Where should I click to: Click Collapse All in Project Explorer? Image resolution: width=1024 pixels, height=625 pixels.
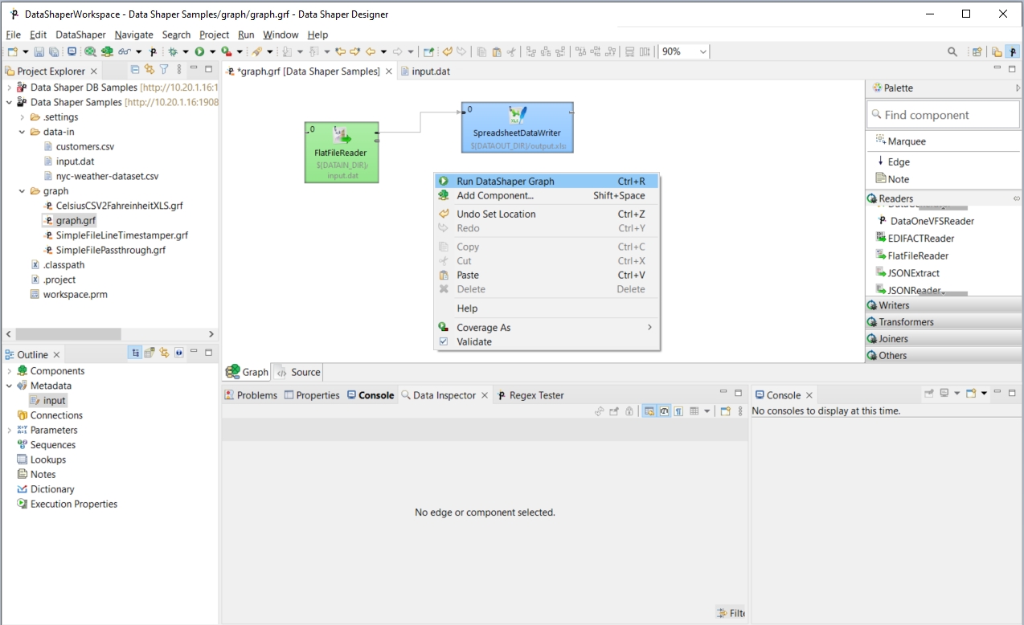pos(135,70)
